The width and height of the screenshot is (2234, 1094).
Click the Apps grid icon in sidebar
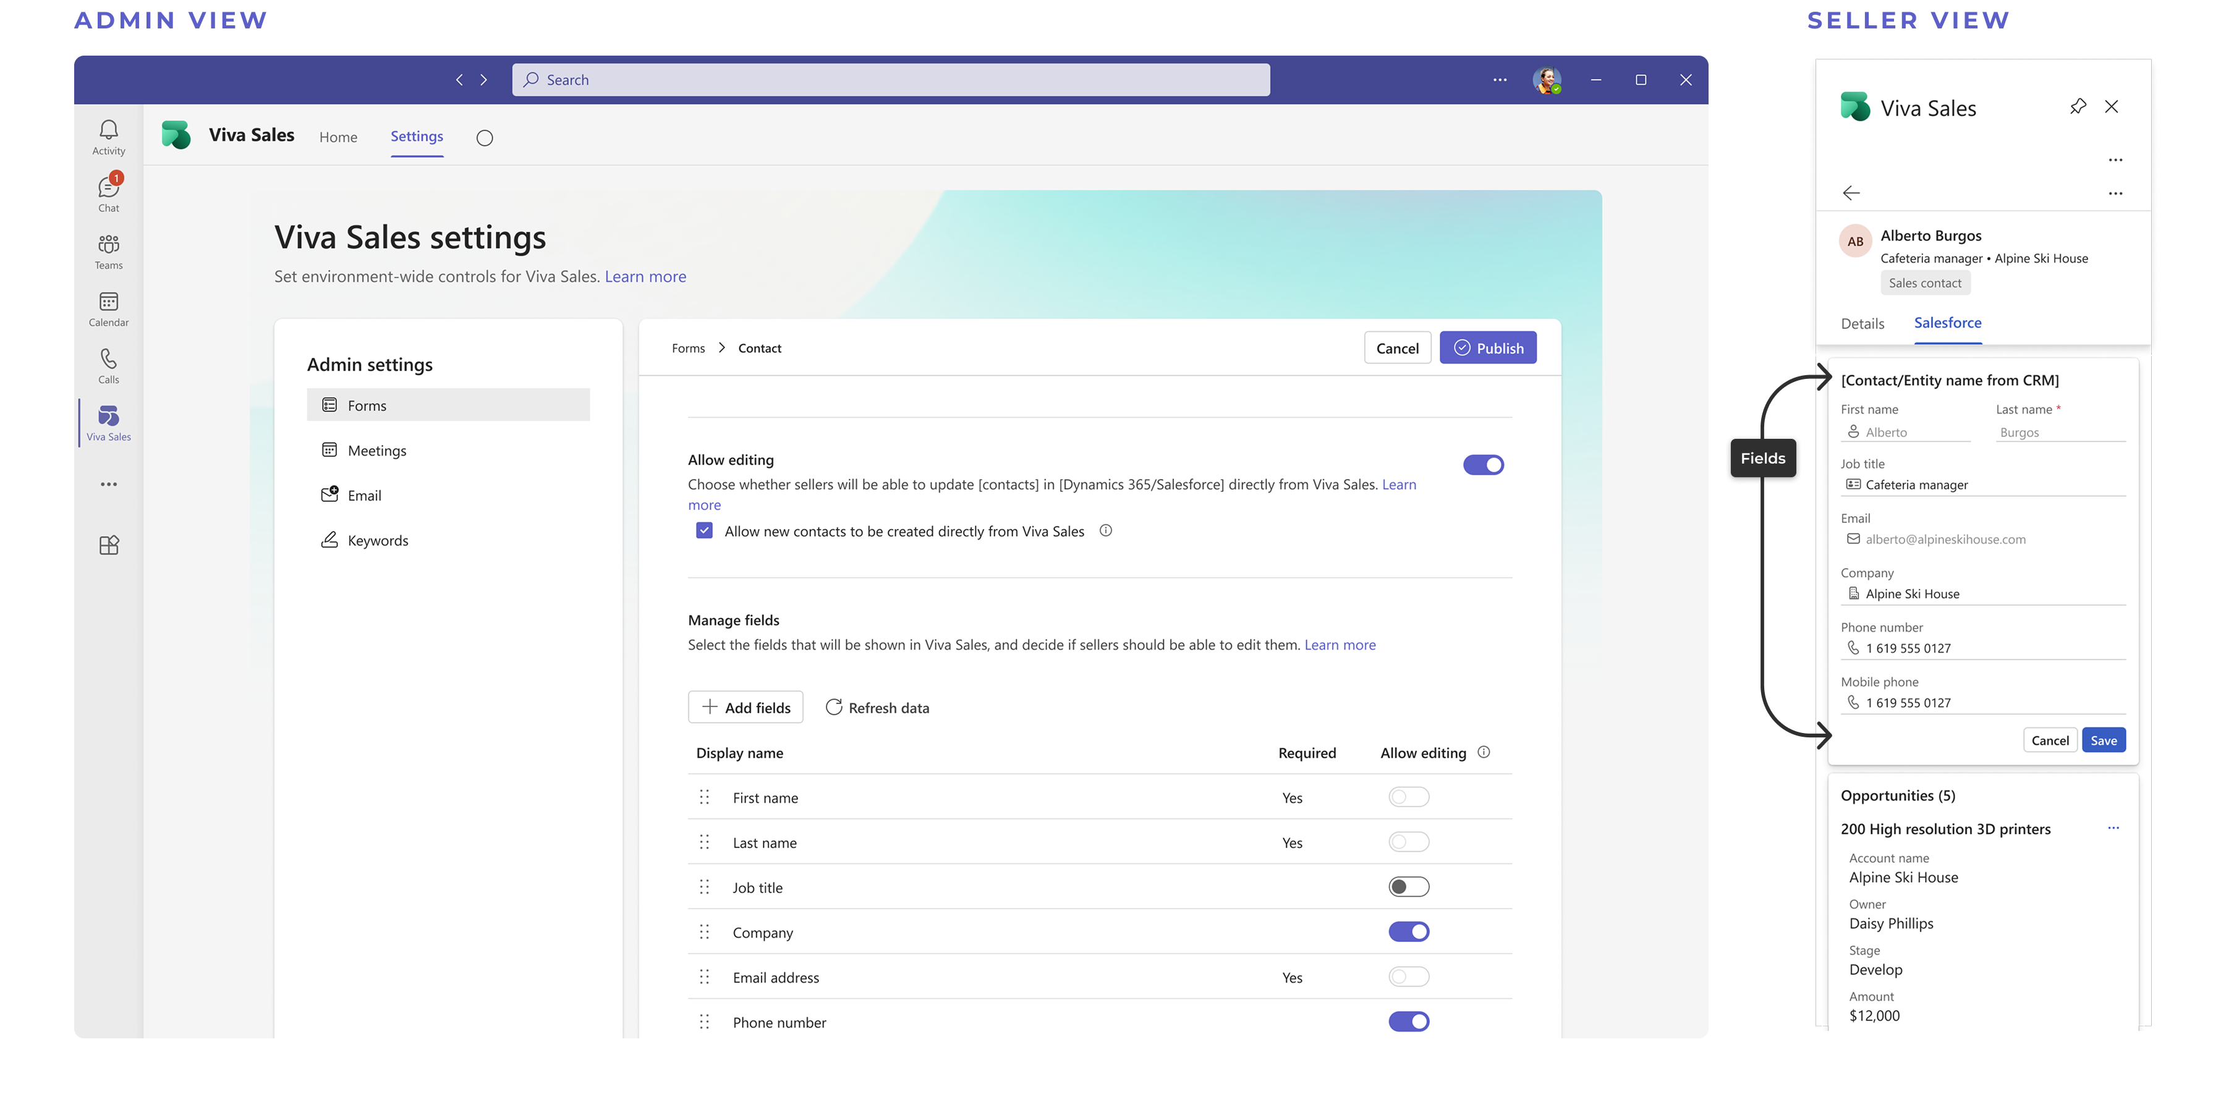pos(108,545)
